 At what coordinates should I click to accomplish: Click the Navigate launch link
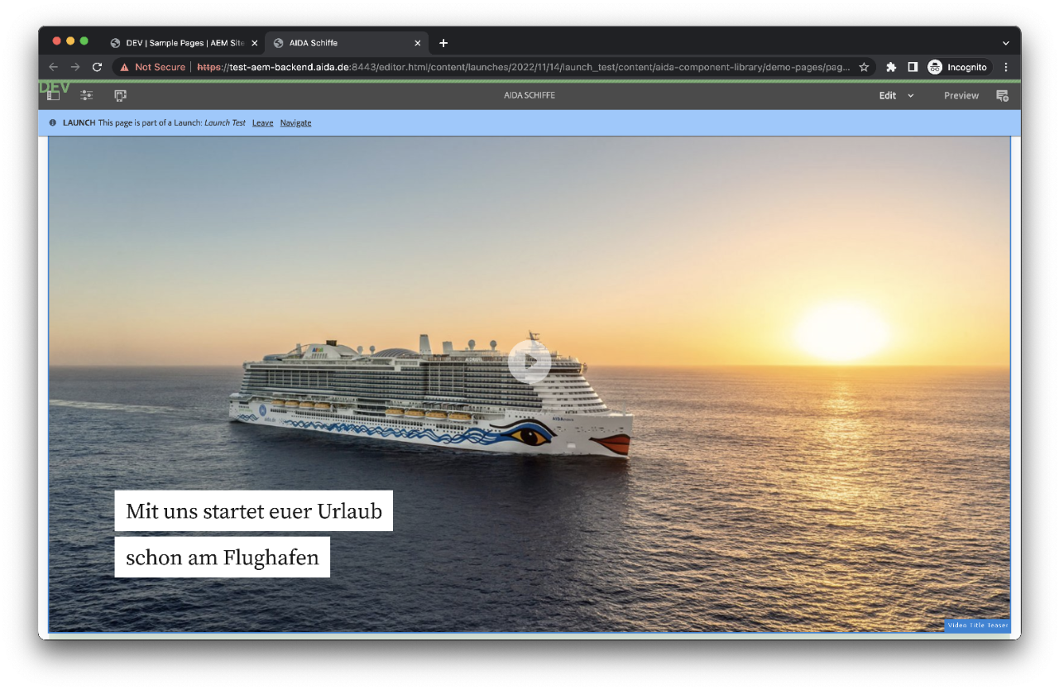point(295,123)
